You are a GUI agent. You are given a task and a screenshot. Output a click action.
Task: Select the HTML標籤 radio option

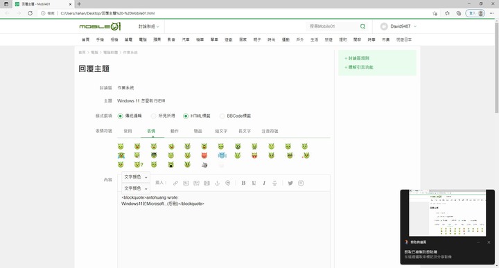click(186, 116)
